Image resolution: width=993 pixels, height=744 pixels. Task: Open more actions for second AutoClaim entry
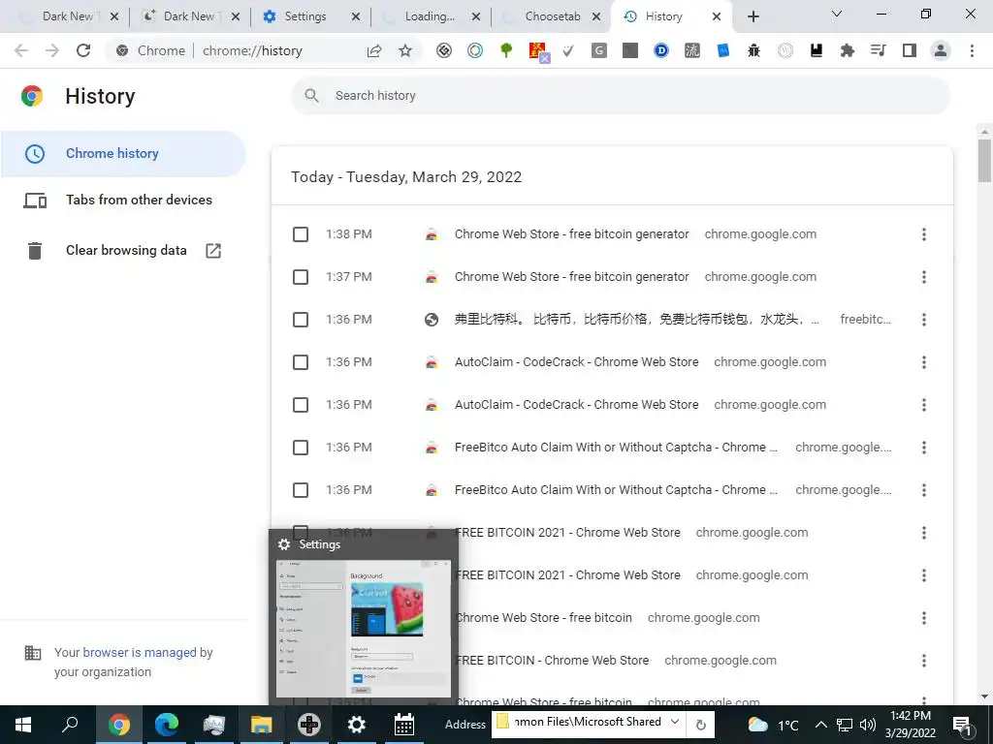(924, 405)
